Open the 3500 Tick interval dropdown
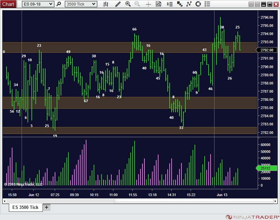Screen dimensions: 280x220 [x=81, y=4]
